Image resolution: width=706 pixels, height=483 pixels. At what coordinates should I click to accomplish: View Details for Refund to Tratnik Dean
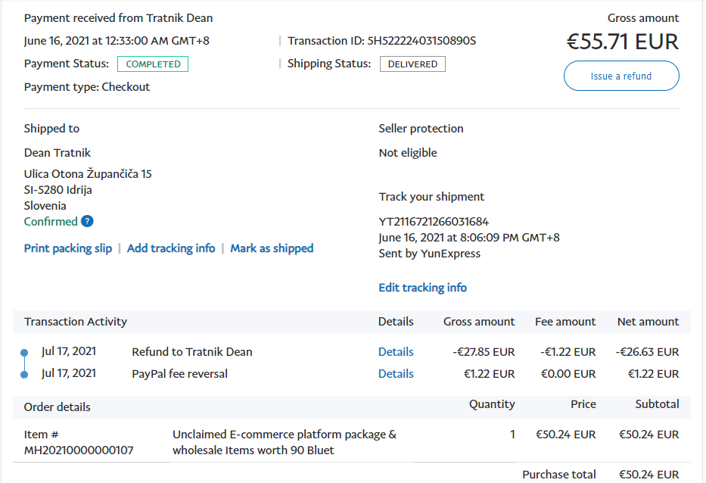point(396,352)
